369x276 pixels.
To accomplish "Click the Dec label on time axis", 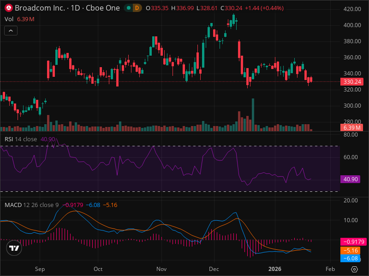I will pyautogui.click(x=214, y=269).
